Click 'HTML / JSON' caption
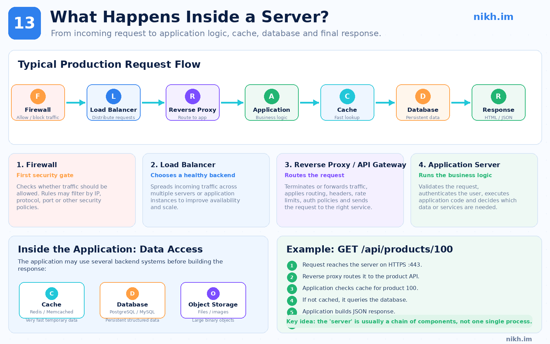This screenshot has height=344, width=550. coord(498,117)
